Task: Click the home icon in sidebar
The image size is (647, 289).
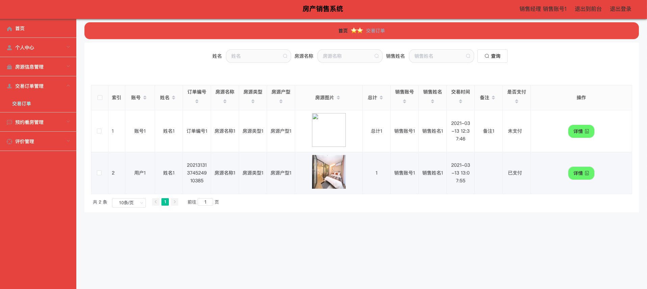Action: click(9, 29)
